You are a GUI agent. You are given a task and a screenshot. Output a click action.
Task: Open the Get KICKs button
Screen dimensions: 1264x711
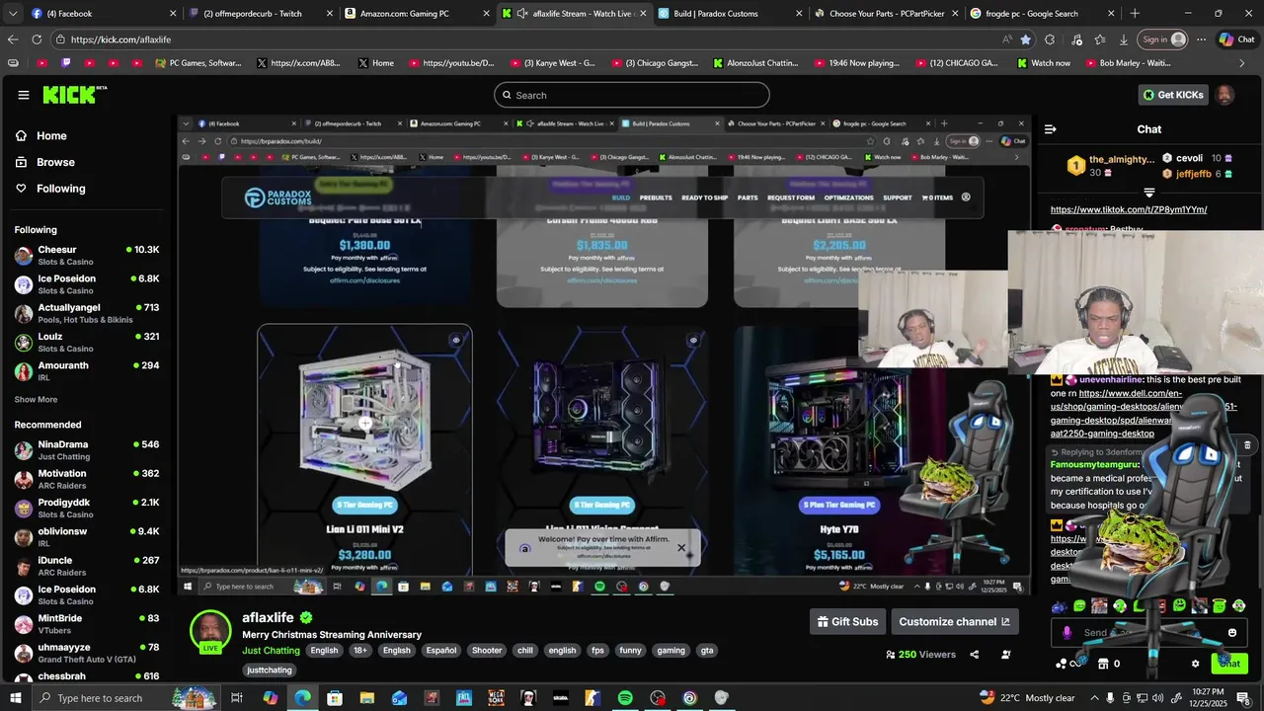point(1173,95)
